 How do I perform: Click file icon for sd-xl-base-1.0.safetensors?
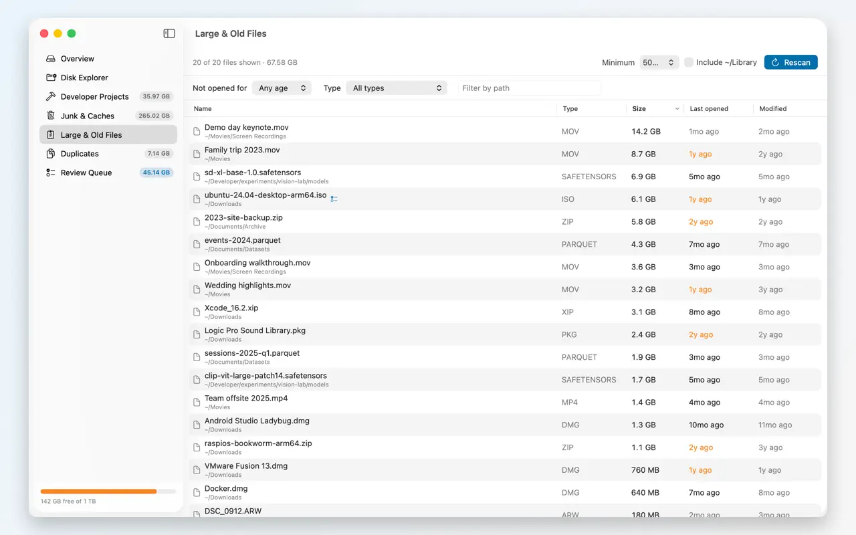[x=197, y=177]
